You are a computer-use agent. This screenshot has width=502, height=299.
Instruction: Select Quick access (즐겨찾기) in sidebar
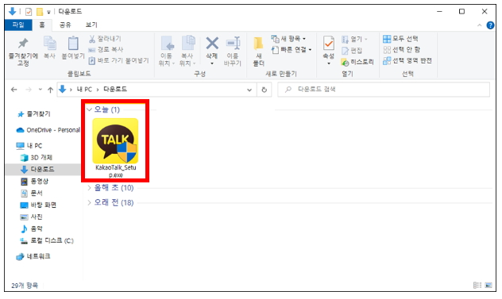click(x=35, y=114)
